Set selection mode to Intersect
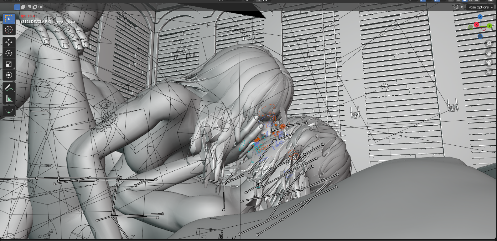 [41, 7]
